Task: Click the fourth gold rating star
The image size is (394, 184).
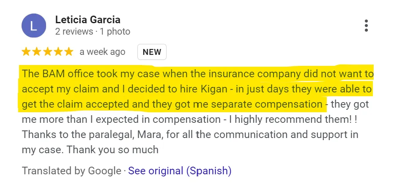Action: [58, 52]
